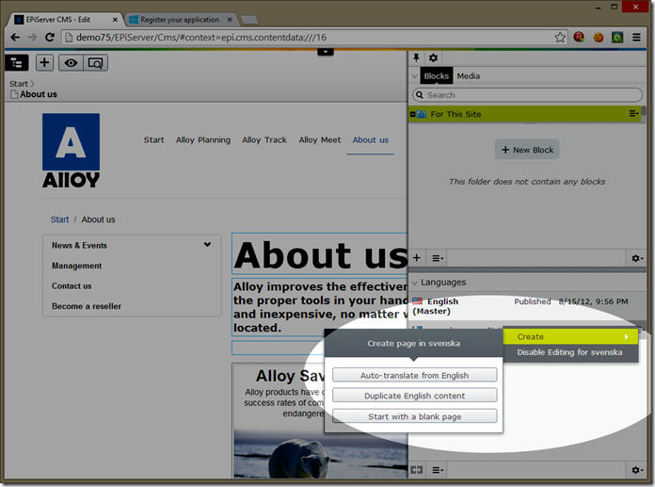655x487 pixels.
Task: Open the For This Site context menu
Action: (634, 114)
